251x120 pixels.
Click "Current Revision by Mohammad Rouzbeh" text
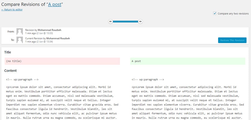(48, 38)
